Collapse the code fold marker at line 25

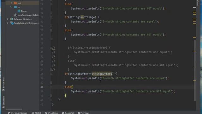pyautogui.click(x=51, y=30)
